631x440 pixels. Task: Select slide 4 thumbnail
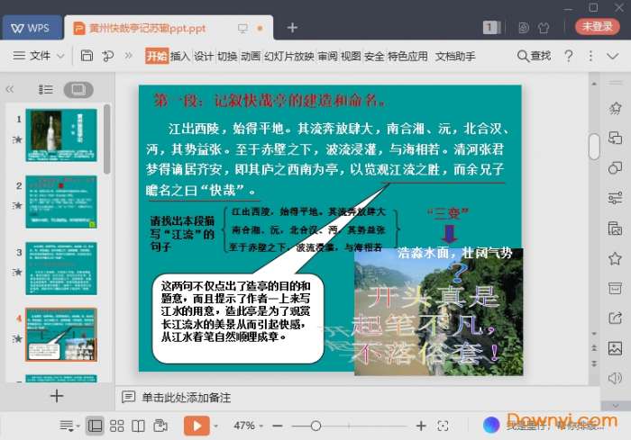(x=61, y=335)
